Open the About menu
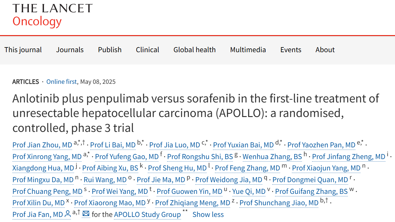 click(325, 50)
